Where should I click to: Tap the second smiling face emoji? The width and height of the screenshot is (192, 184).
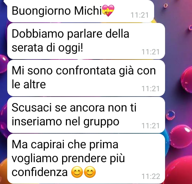(90, 172)
